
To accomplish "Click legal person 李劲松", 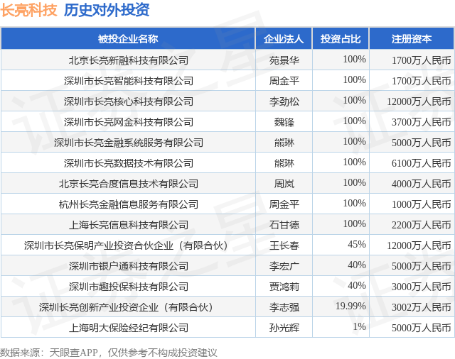I will point(284,101).
